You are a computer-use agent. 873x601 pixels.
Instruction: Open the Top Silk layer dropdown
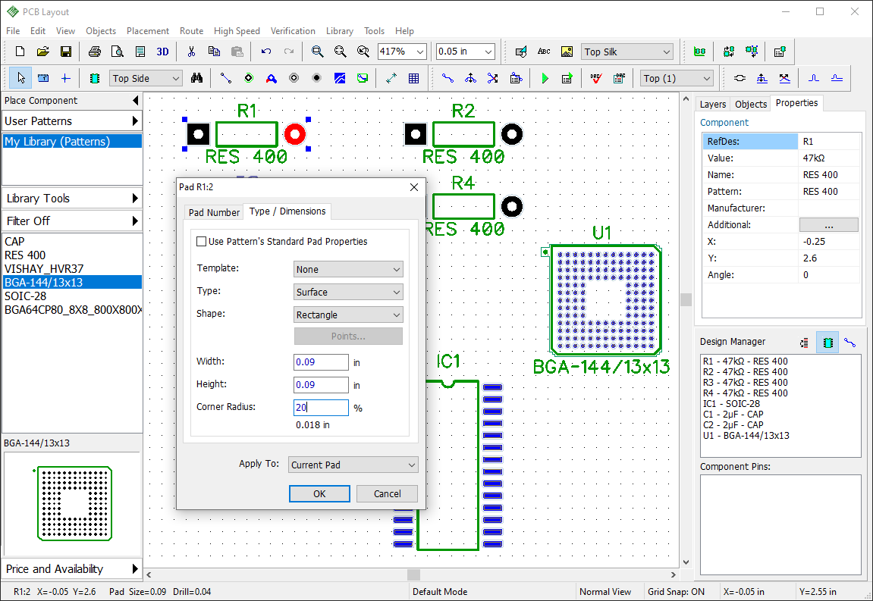click(x=627, y=52)
